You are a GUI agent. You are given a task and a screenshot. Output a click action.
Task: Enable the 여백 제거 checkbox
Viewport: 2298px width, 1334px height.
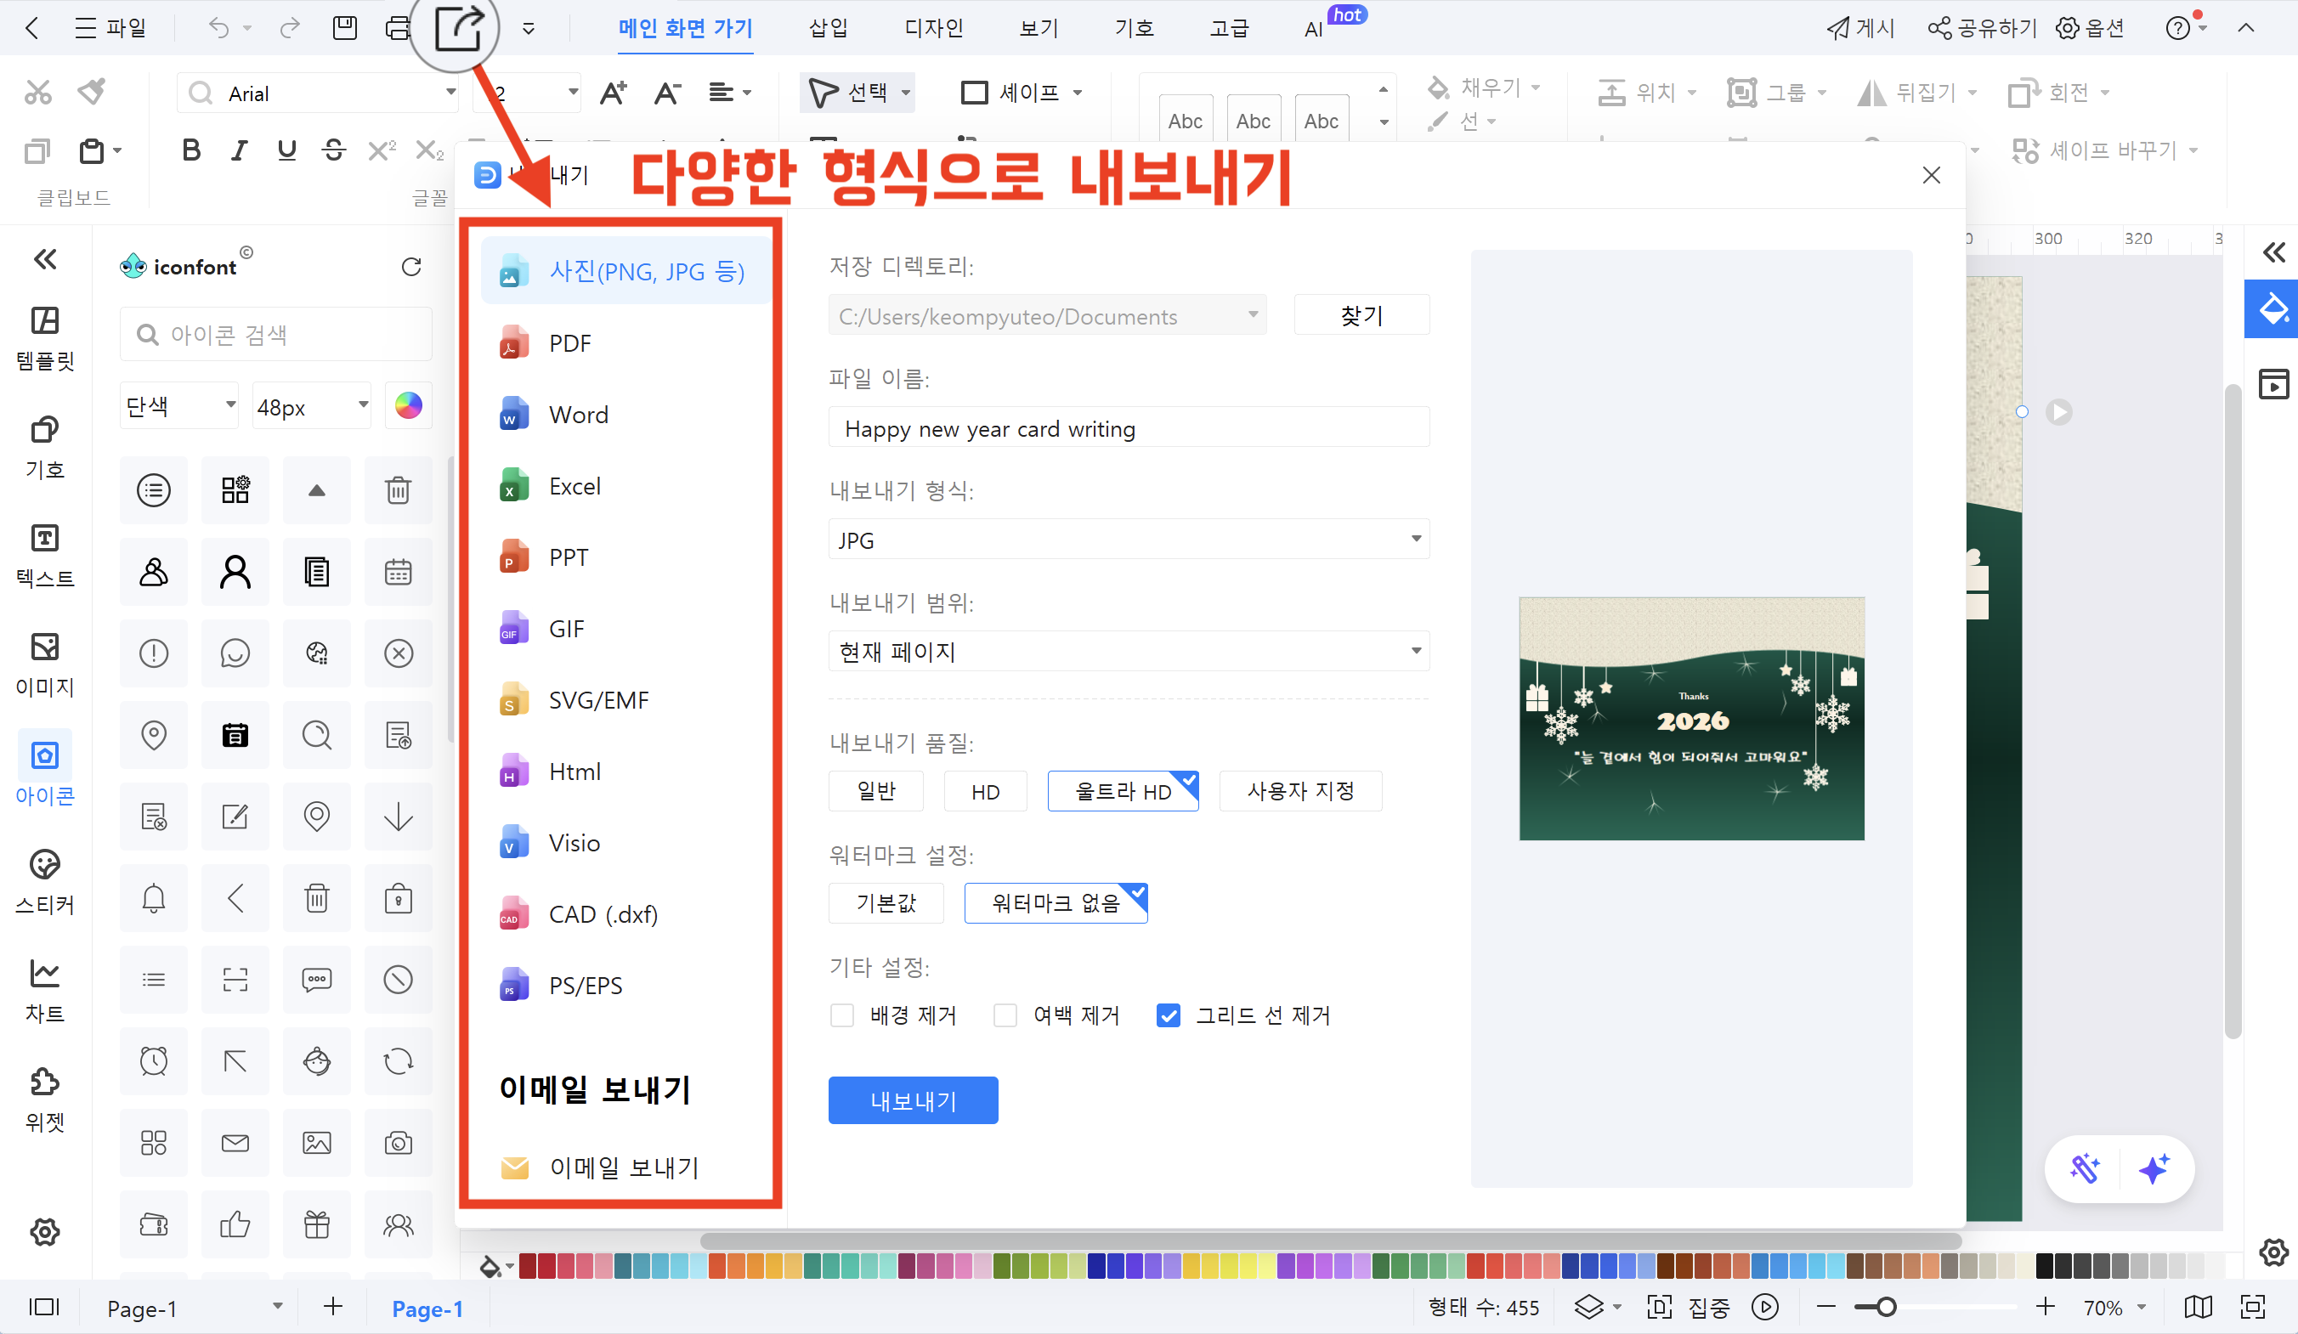point(1005,1015)
